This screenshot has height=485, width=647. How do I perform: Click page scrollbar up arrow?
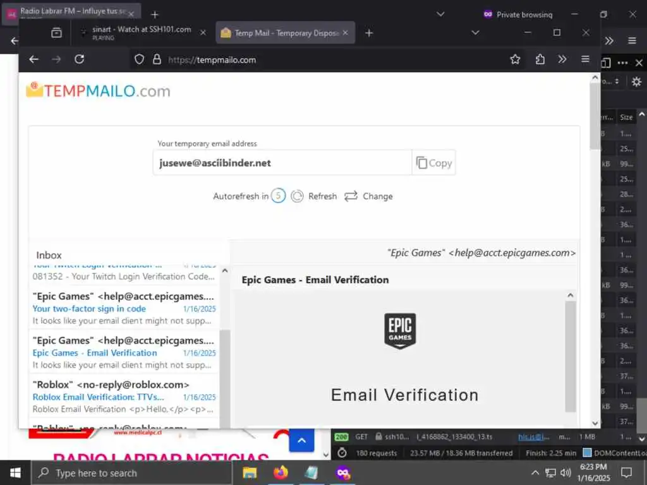click(x=595, y=78)
